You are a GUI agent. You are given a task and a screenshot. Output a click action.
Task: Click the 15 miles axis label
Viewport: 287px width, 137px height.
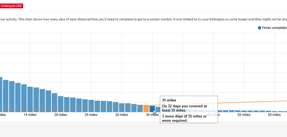pos(30,115)
